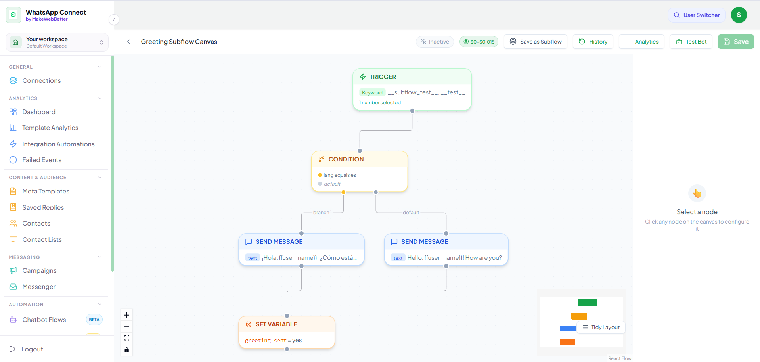Click the branch 1 edge label
Image resolution: width=760 pixels, height=362 pixels.
322,213
